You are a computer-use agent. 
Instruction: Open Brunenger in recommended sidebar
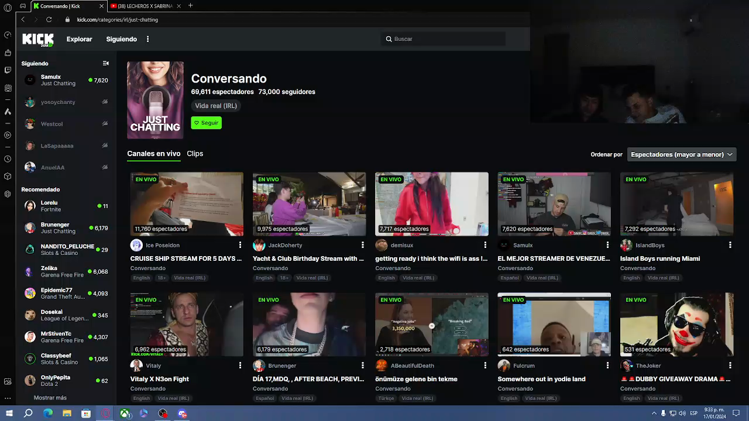[x=65, y=227]
